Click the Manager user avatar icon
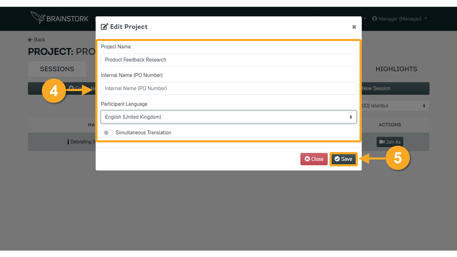457x257 pixels. (x=375, y=19)
